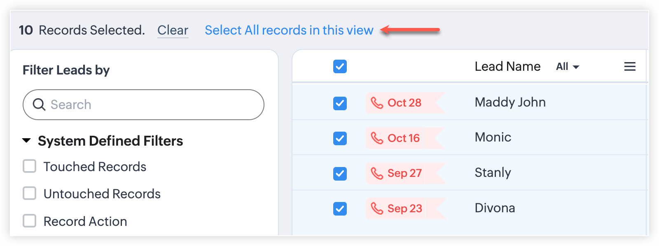Viewport: 659px width, 246px height.
Task: Open the All dropdown beside Lead Name
Action: [568, 67]
